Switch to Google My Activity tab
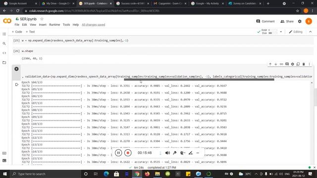 coord(207,3)
